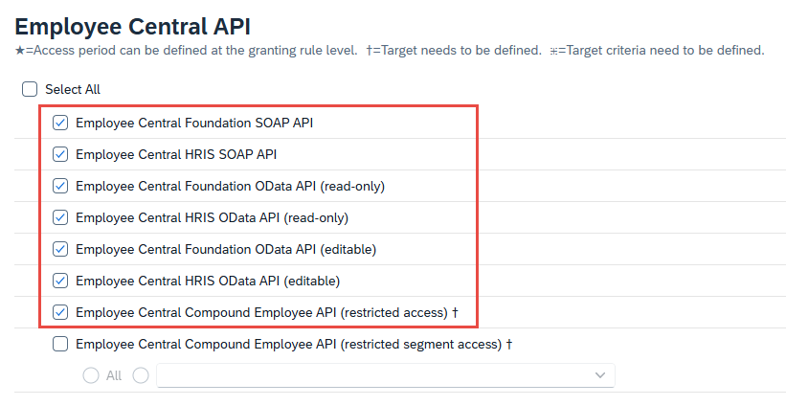The height and width of the screenshot is (406, 786).
Task: Click the Select All label text
Action: coord(73,89)
